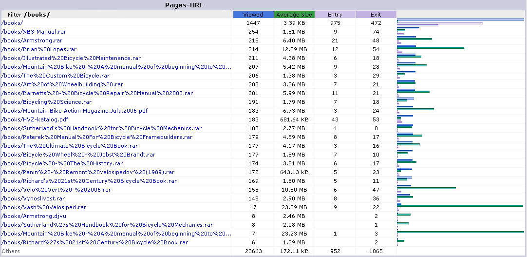Open the /books/ root link

click(12, 23)
